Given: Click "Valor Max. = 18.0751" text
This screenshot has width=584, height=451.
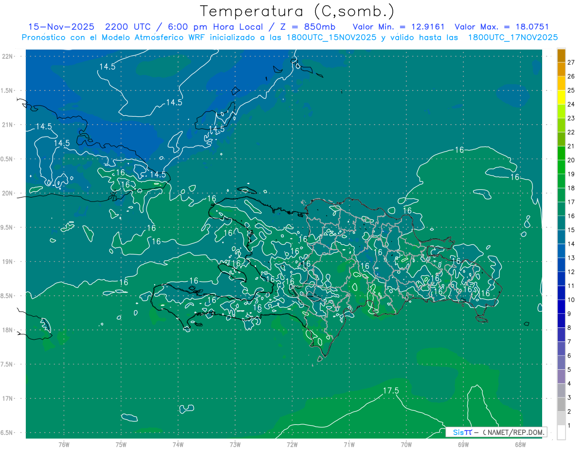Looking at the screenshot, I should point(502,27).
